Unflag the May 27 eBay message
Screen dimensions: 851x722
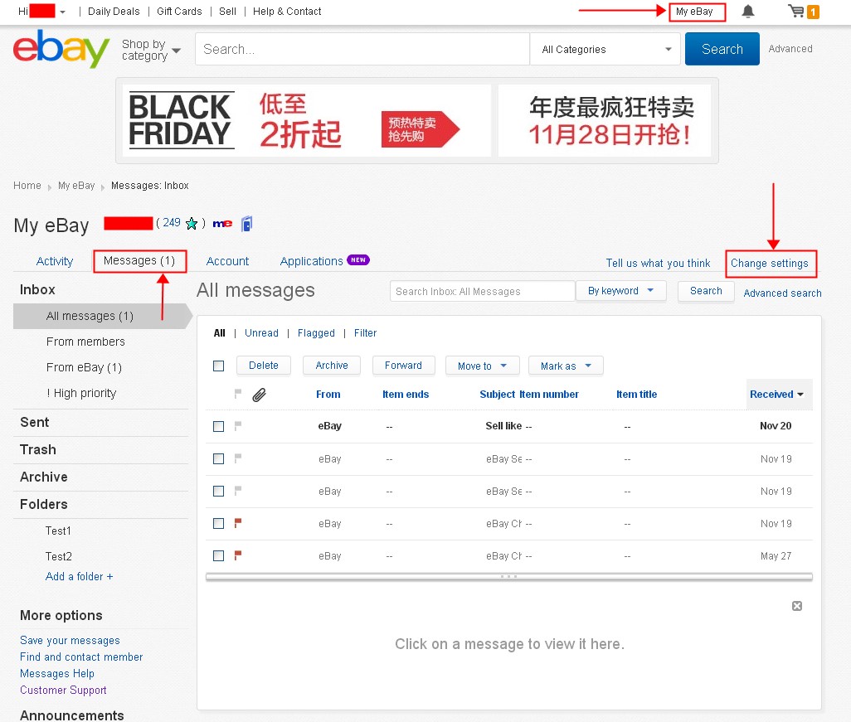[x=238, y=555]
